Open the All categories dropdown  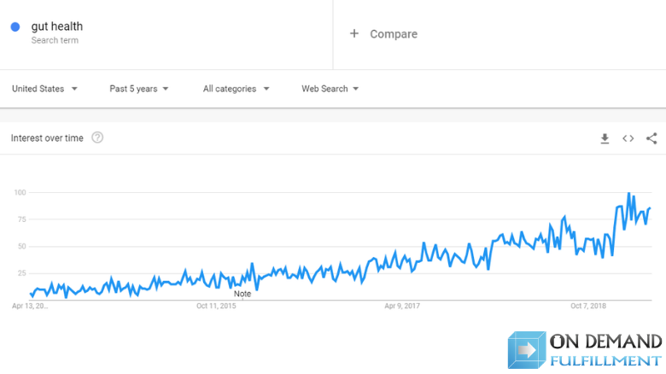click(237, 89)
